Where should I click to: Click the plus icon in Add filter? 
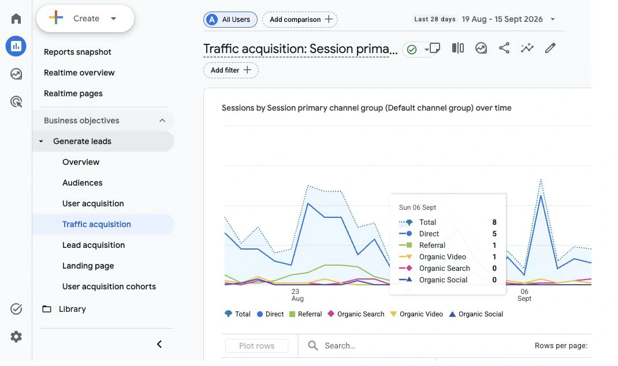pyautogui.click(x=247, y=70)
